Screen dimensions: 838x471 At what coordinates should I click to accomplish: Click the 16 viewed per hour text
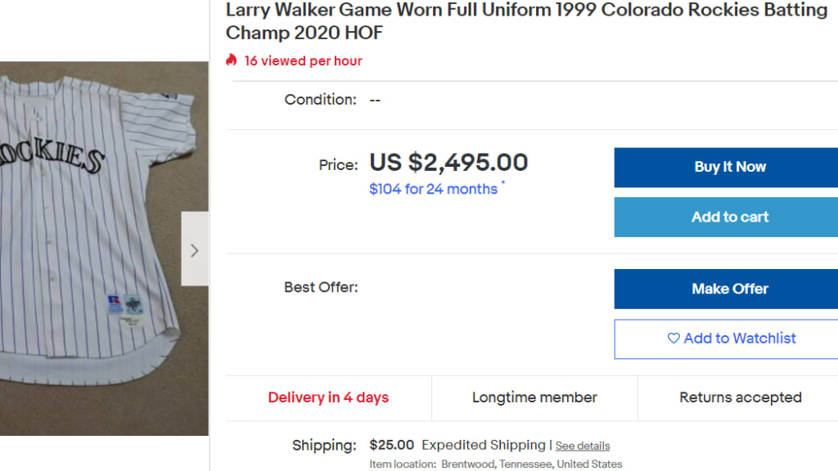[303, 61]
